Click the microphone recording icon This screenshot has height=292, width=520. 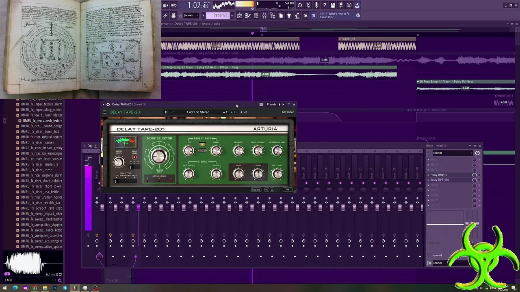pos(316,5)
